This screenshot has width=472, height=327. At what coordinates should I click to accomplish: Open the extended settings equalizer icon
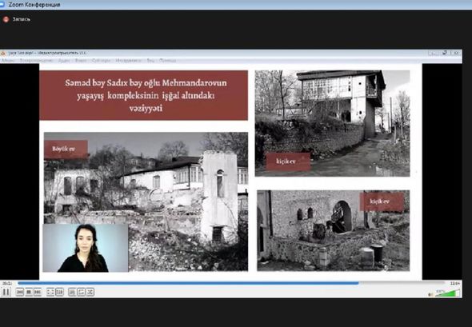59,292
